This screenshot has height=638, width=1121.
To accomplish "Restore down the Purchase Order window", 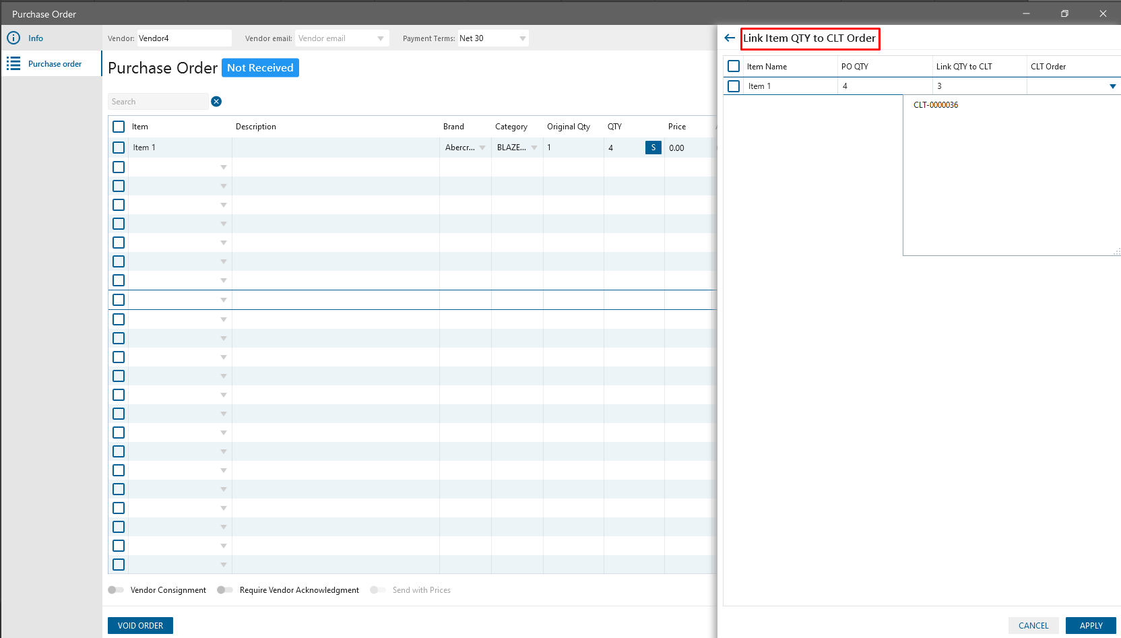I will click(1064, 13).
